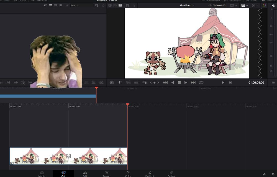This screenshot has width=277, height=177.
Task: Jump to the previous edit point
Action: (230, 82)
